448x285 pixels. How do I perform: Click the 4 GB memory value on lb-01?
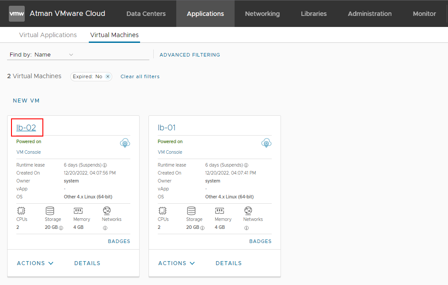click(220, 227)
